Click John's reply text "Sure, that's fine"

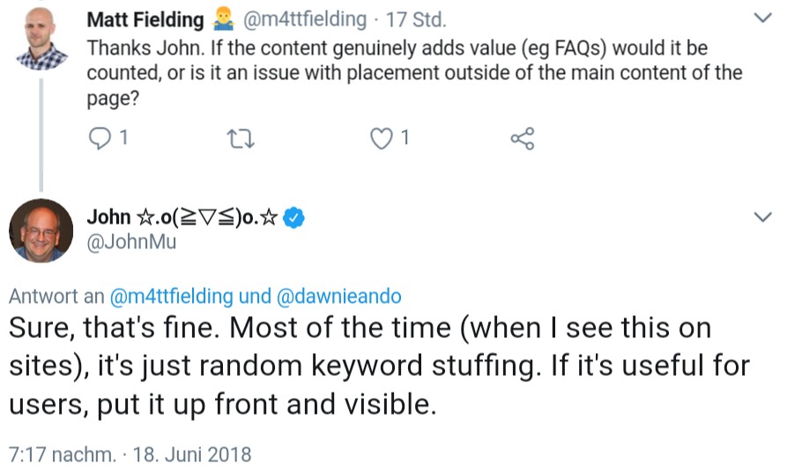click(353, 366)
